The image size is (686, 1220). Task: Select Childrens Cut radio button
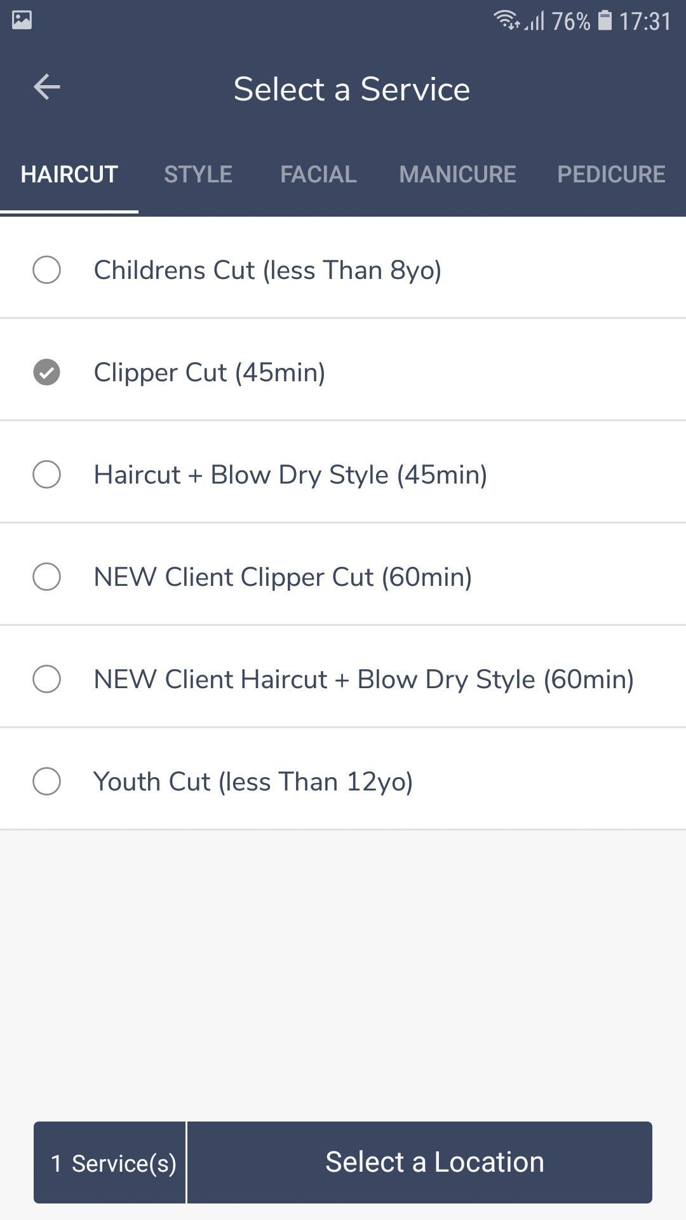click(46, 269)
